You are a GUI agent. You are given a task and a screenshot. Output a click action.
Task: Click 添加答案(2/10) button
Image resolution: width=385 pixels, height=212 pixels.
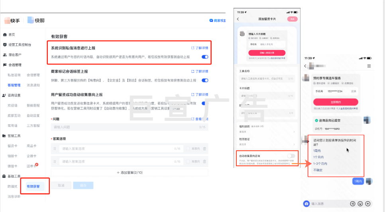pyautogui.click(x=130, y=173)
